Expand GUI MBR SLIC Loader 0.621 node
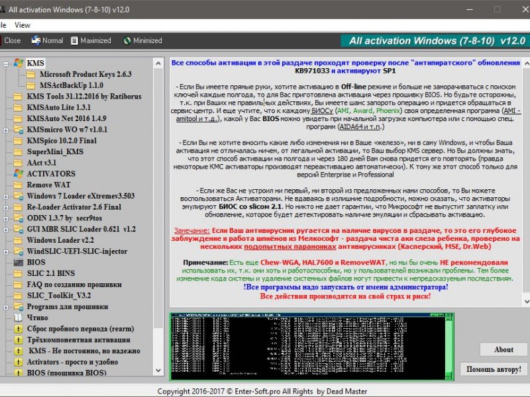The width and height of the screenshot is (530, 397). click(6, 230)
